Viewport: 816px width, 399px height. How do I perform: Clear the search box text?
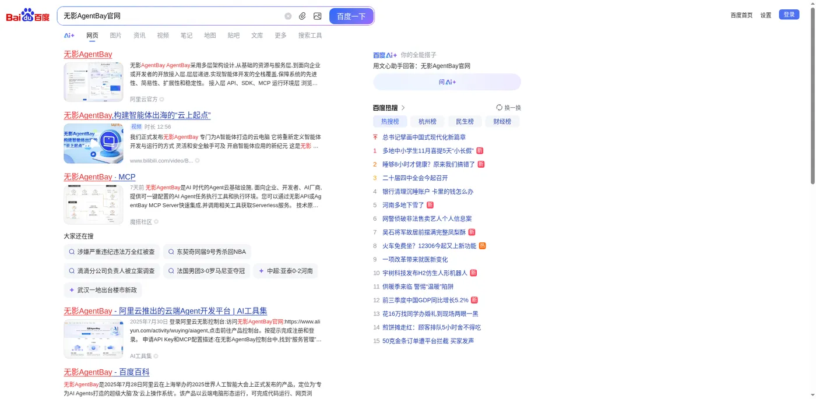[x=288, y=16]
